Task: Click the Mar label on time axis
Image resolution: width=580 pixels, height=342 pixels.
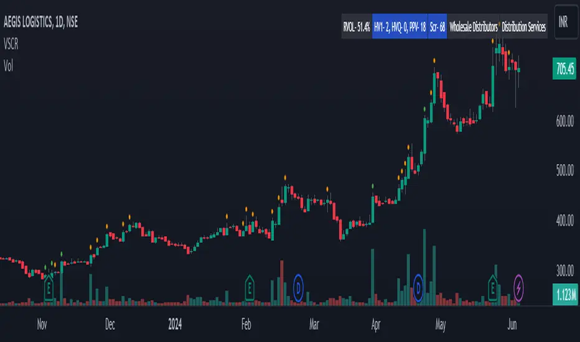Action: click(x=314, y=325)
